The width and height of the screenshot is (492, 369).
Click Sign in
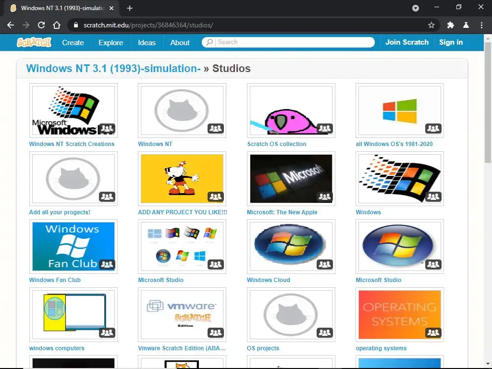451,42
